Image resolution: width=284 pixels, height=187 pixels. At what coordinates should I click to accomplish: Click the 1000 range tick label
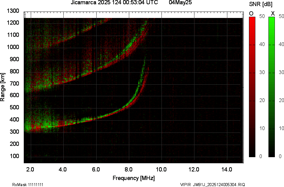(13, 47)
